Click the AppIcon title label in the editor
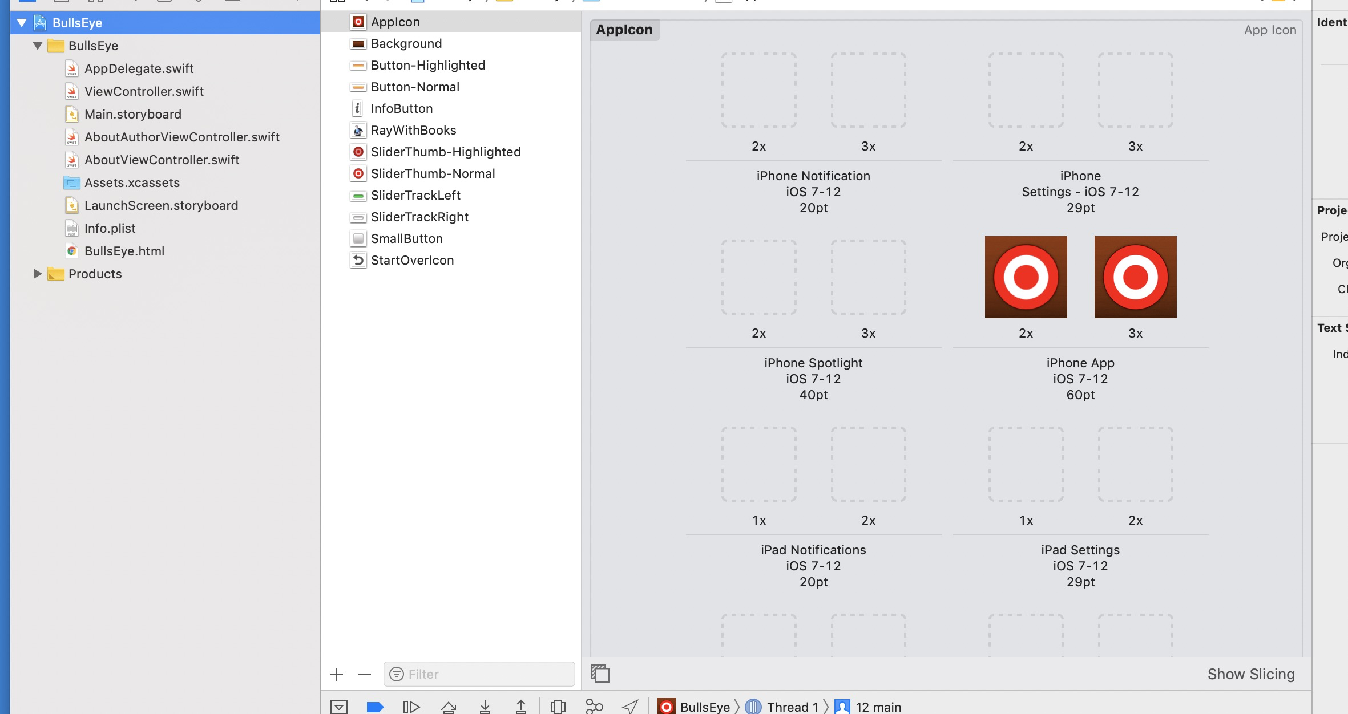 click(624, 30)
